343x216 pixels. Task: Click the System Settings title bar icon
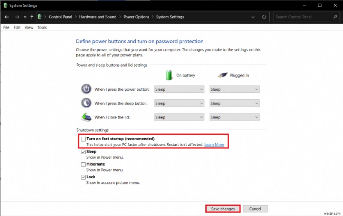5,5
